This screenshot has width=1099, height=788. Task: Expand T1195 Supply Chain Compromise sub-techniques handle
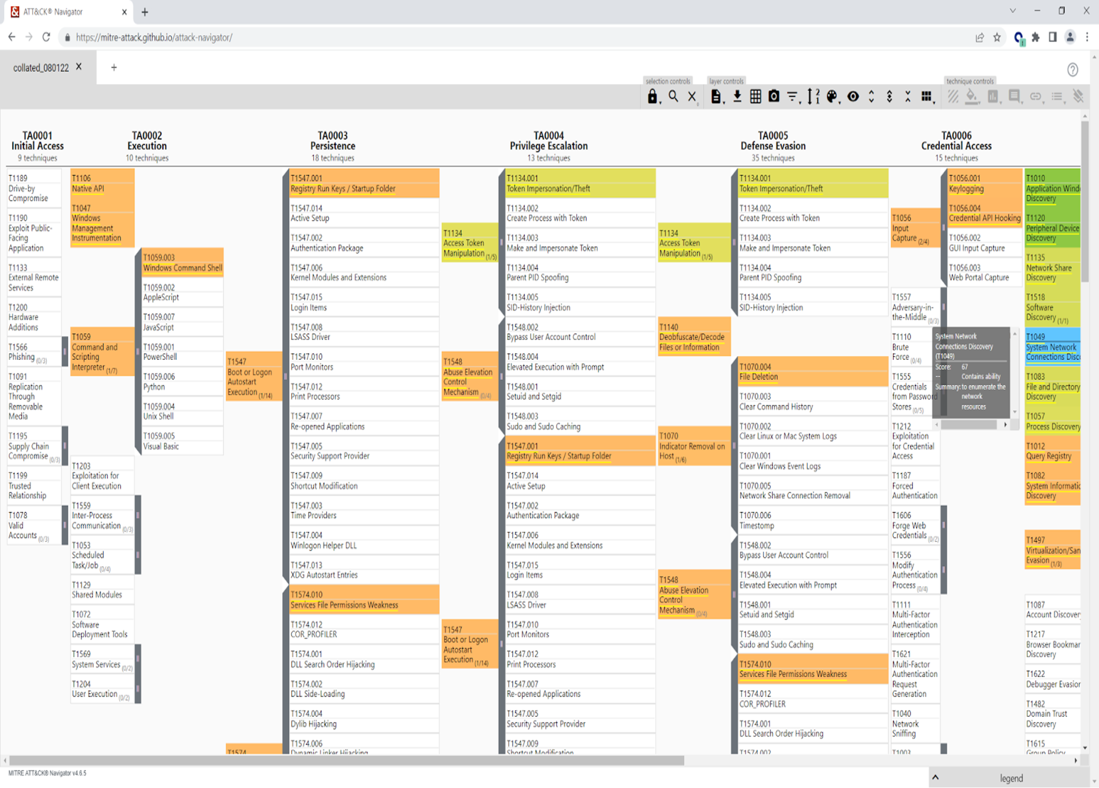(x=65, y=446)
